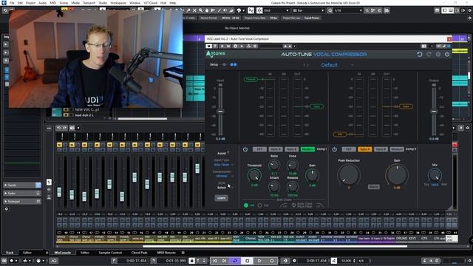Expand the Sends section in left panel
Viewport: 473px width, 266px height.
point(23,185)
